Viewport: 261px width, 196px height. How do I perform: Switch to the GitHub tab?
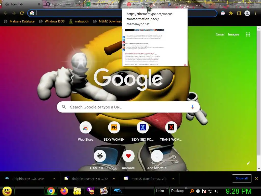(x=63, y=4)
